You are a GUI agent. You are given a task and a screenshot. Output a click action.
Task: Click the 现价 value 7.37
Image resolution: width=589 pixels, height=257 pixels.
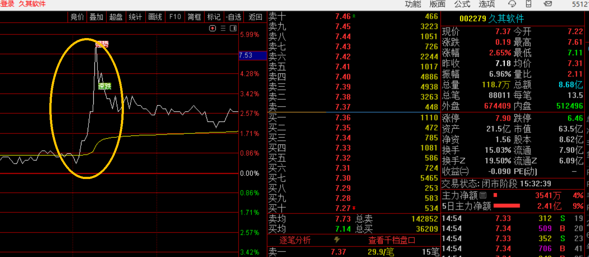pyautogui.click(x=503, y=32)
